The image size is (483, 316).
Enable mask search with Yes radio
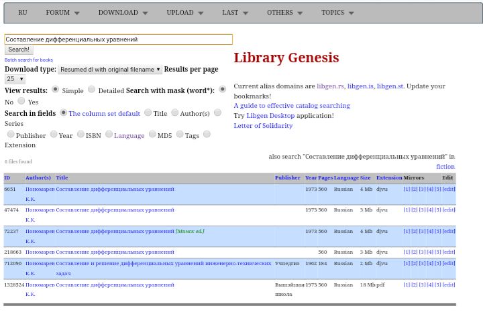21,100
